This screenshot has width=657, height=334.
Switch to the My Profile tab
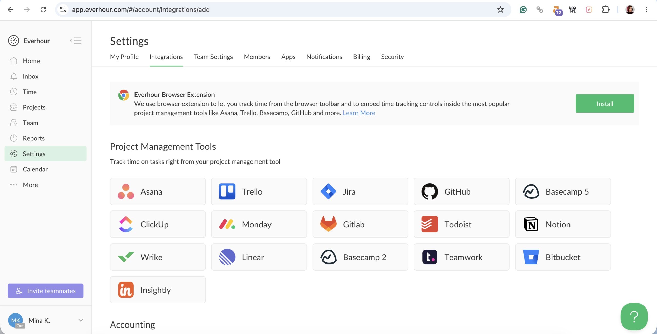point(124,57)
